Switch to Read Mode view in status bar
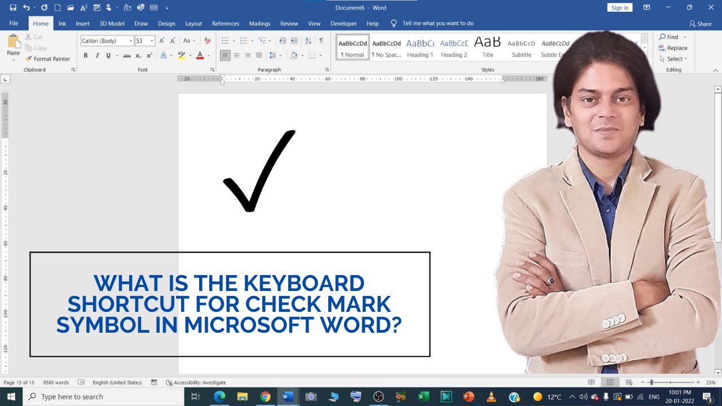 coord(591,382)
